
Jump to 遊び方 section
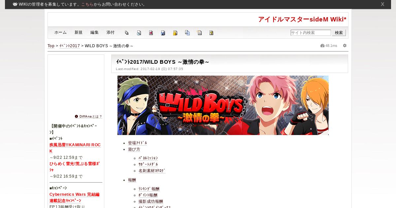point(134,149)
